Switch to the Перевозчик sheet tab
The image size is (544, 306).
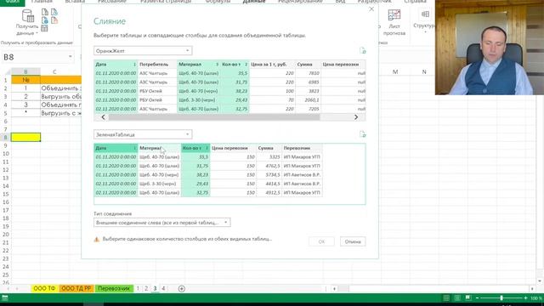[114, 288]
